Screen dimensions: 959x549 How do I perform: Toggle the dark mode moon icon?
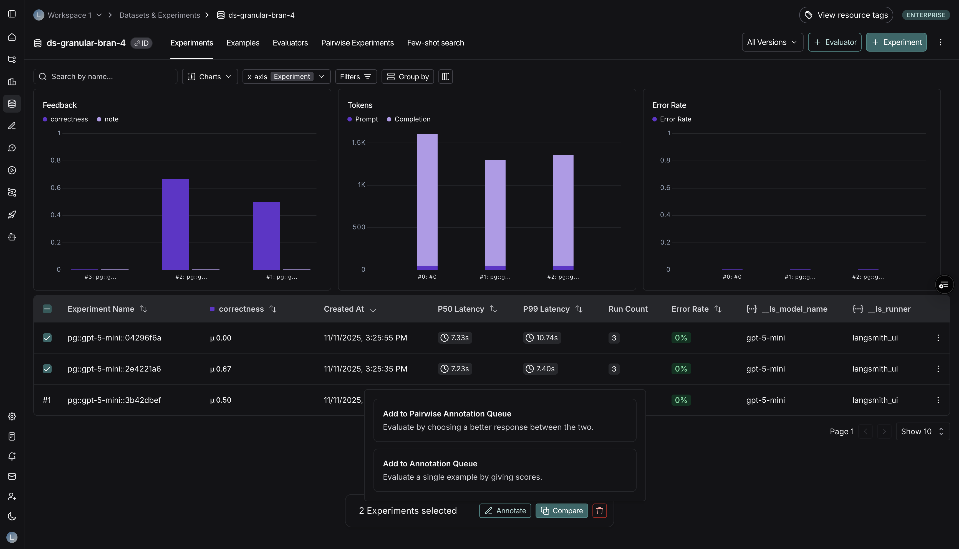click(12, 516)
